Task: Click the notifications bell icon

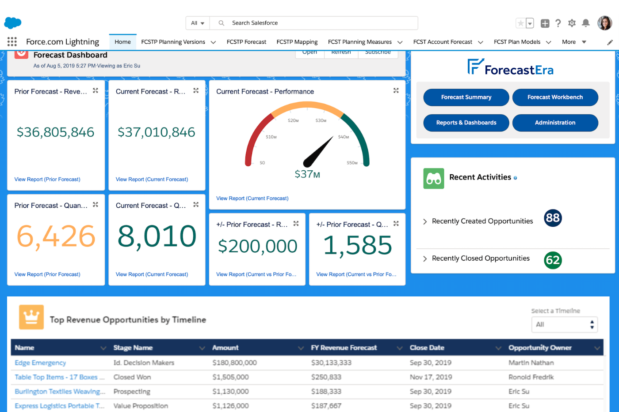Action: click(586, 23)
